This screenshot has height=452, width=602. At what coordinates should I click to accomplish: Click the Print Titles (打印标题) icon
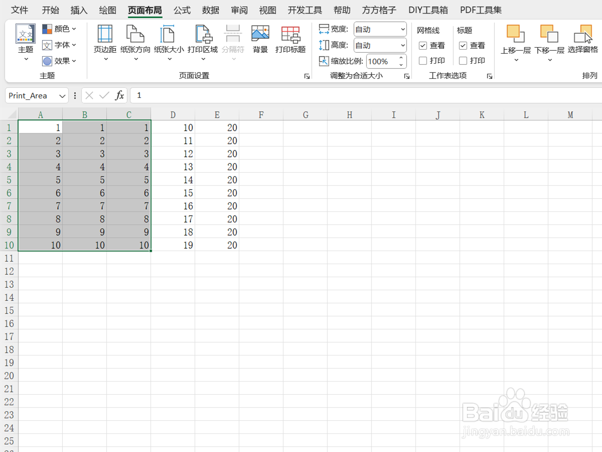pyautogui.click(x=290, y=34)
